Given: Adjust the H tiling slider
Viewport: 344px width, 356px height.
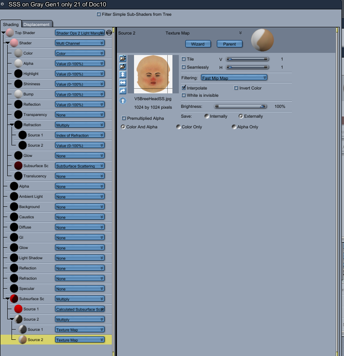Looking at the screenshot, I should click(247, 67).
